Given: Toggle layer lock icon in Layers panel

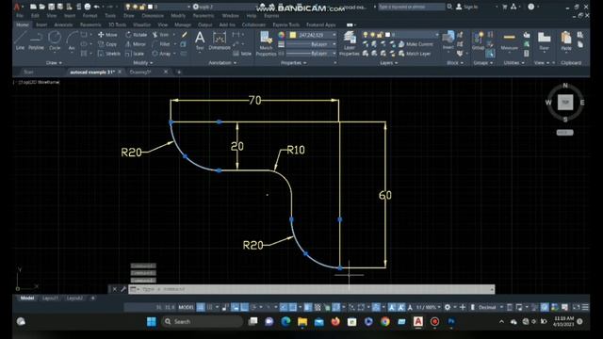Looking at the screenshot, I should click(381, 35).
